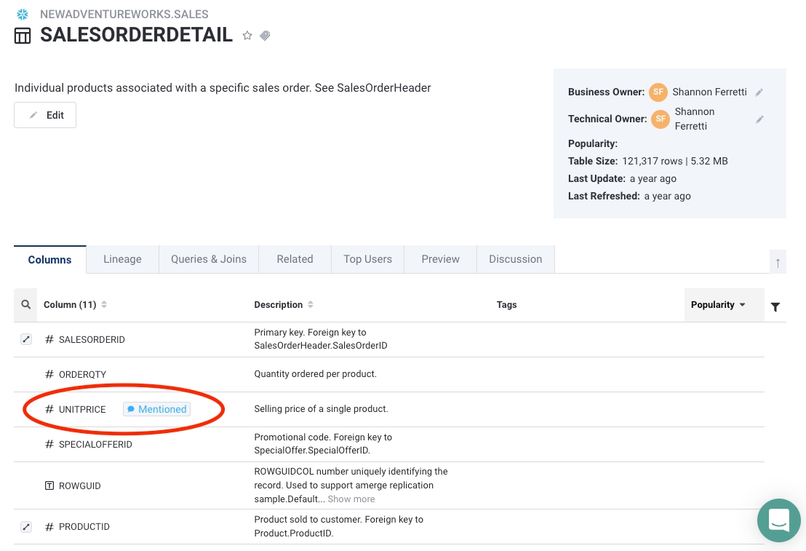Open the SPECIALOFFERID column
This screenshot has width=806, height=551.
coord(95,444)
